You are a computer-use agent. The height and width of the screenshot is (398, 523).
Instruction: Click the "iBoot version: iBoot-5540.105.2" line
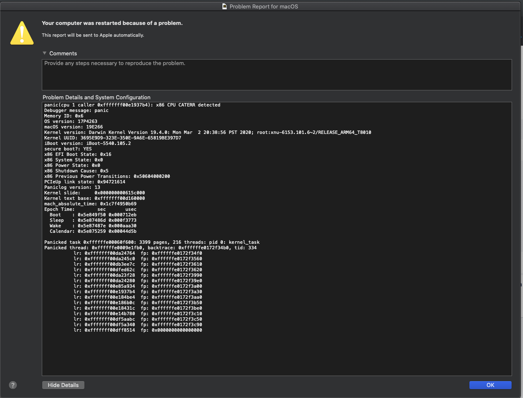point(87,143)
